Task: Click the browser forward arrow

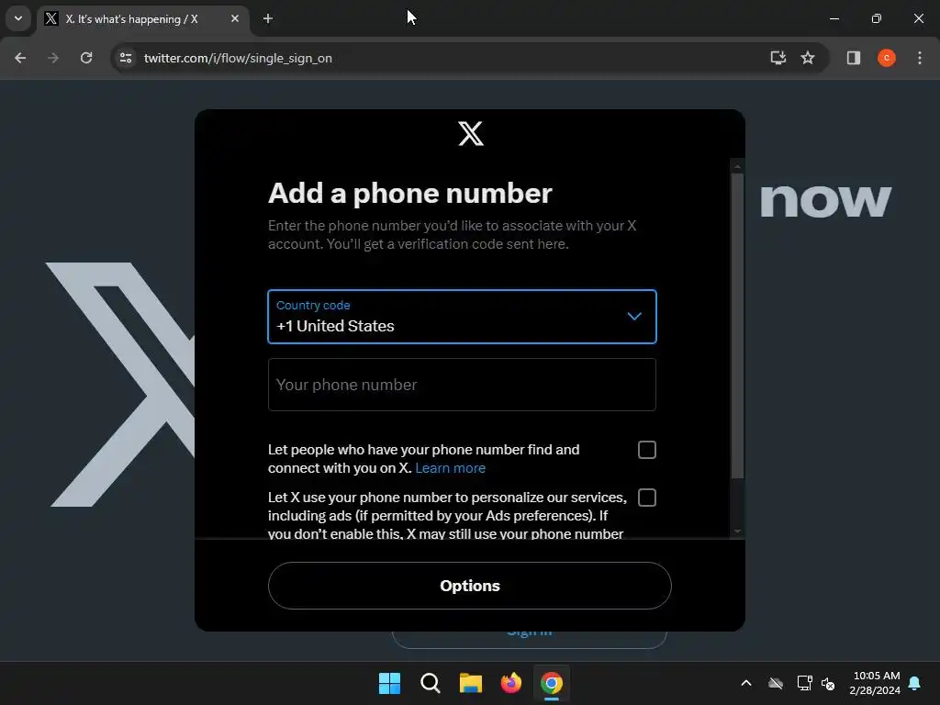Action: (x=53, y=58)
